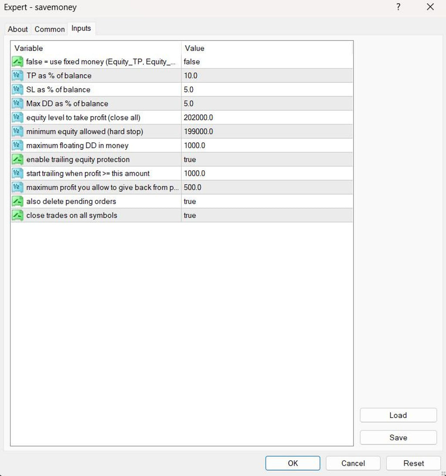The image size is (446, 476).
Task: Click the boolean icon beside 'enable trailing equity protection'
Action: tap(18, 159)
